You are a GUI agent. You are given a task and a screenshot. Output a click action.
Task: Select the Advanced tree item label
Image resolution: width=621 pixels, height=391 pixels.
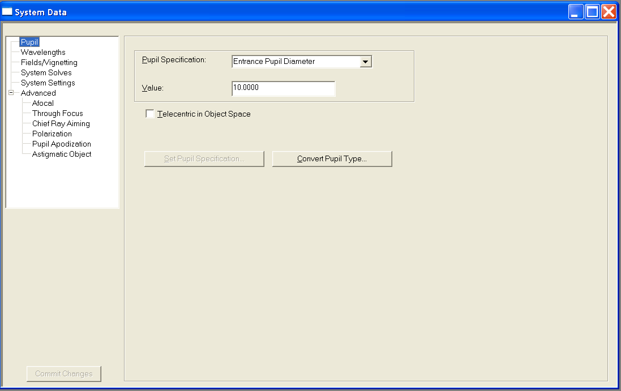point(38,93)
